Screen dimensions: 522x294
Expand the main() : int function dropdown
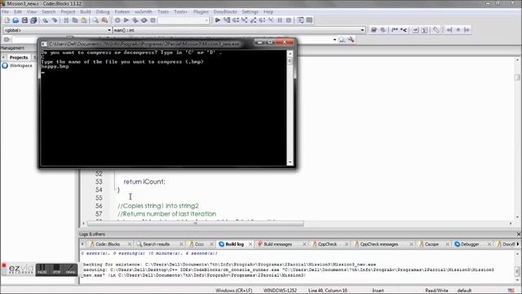click(362, 30)
